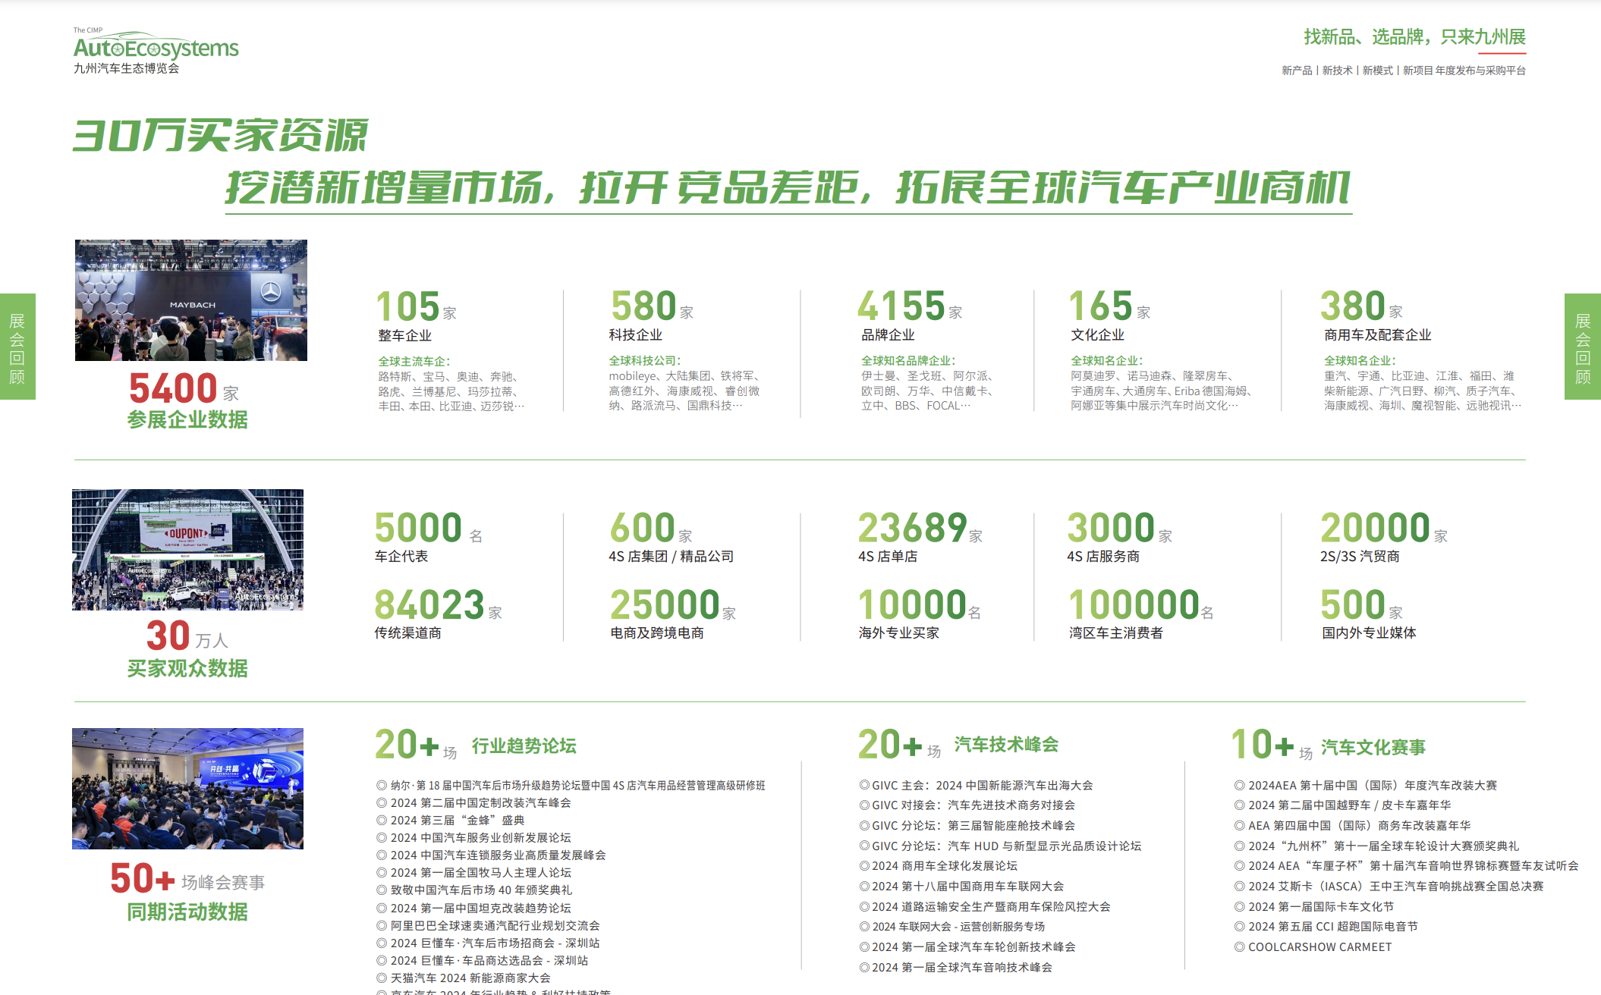Screen dimensions: 1601x995
Task: Open the conference audience photo
Action: click(187, 789)
